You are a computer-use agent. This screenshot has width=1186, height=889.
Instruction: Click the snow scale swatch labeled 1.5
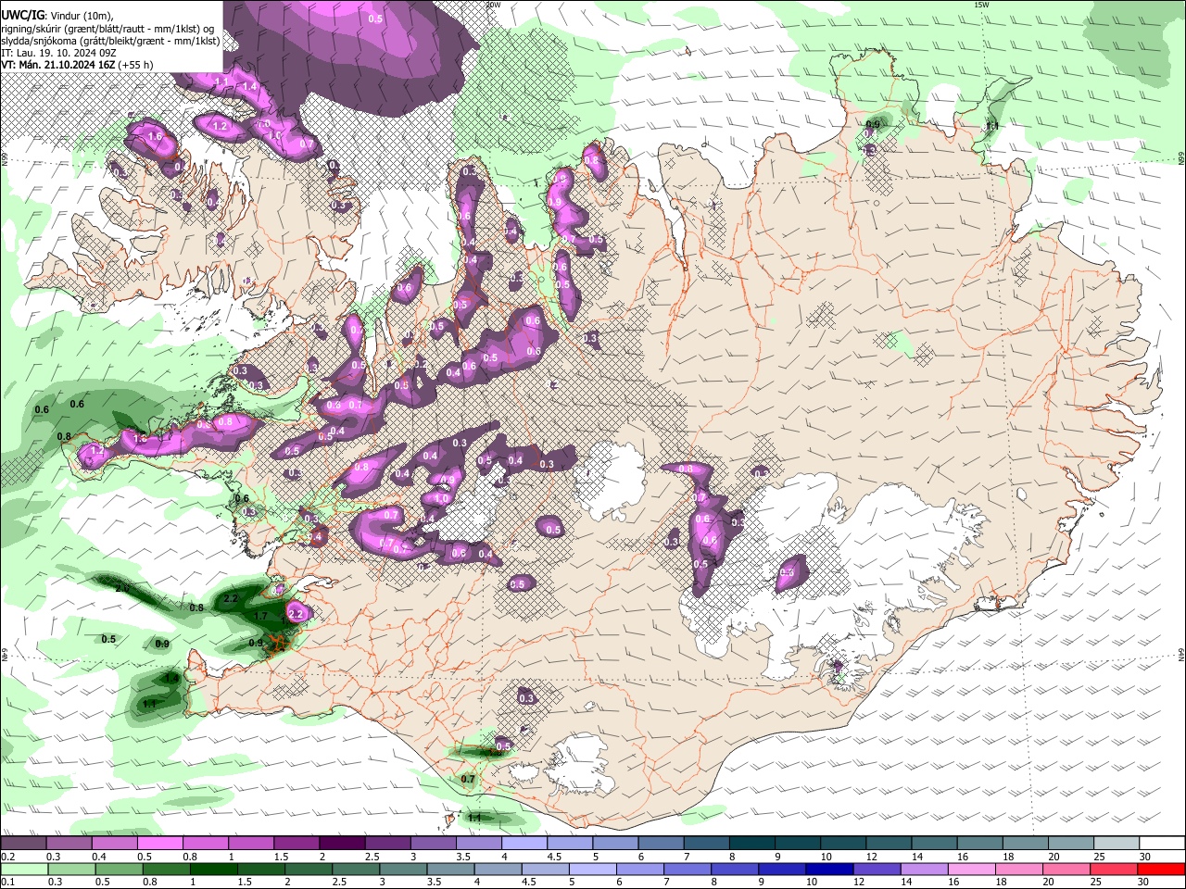click(296, 843)
